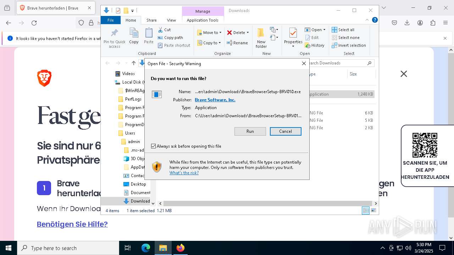The height and width of the screenshot is (255, 454).
Task: Click Select none in ribbon
Action: [x=345, y=38]
